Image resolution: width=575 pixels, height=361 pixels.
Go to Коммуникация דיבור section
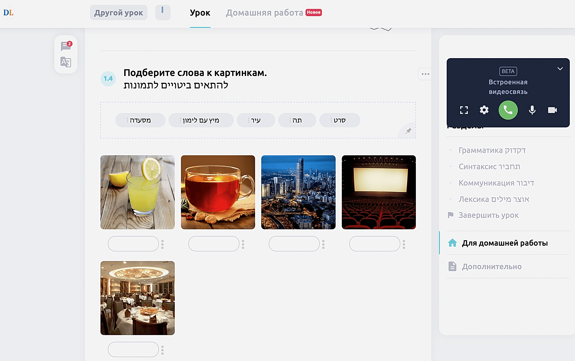pos(496,183)
